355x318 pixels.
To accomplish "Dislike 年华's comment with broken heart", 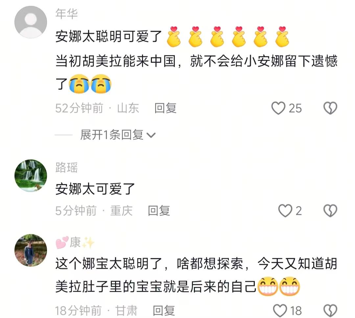I will point(330,108).
